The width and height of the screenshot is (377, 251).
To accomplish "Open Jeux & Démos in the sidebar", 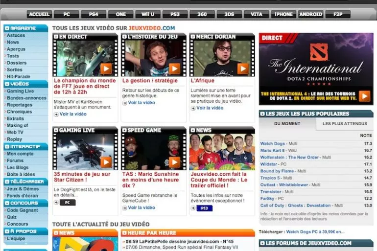I will [x=23, y=189].
